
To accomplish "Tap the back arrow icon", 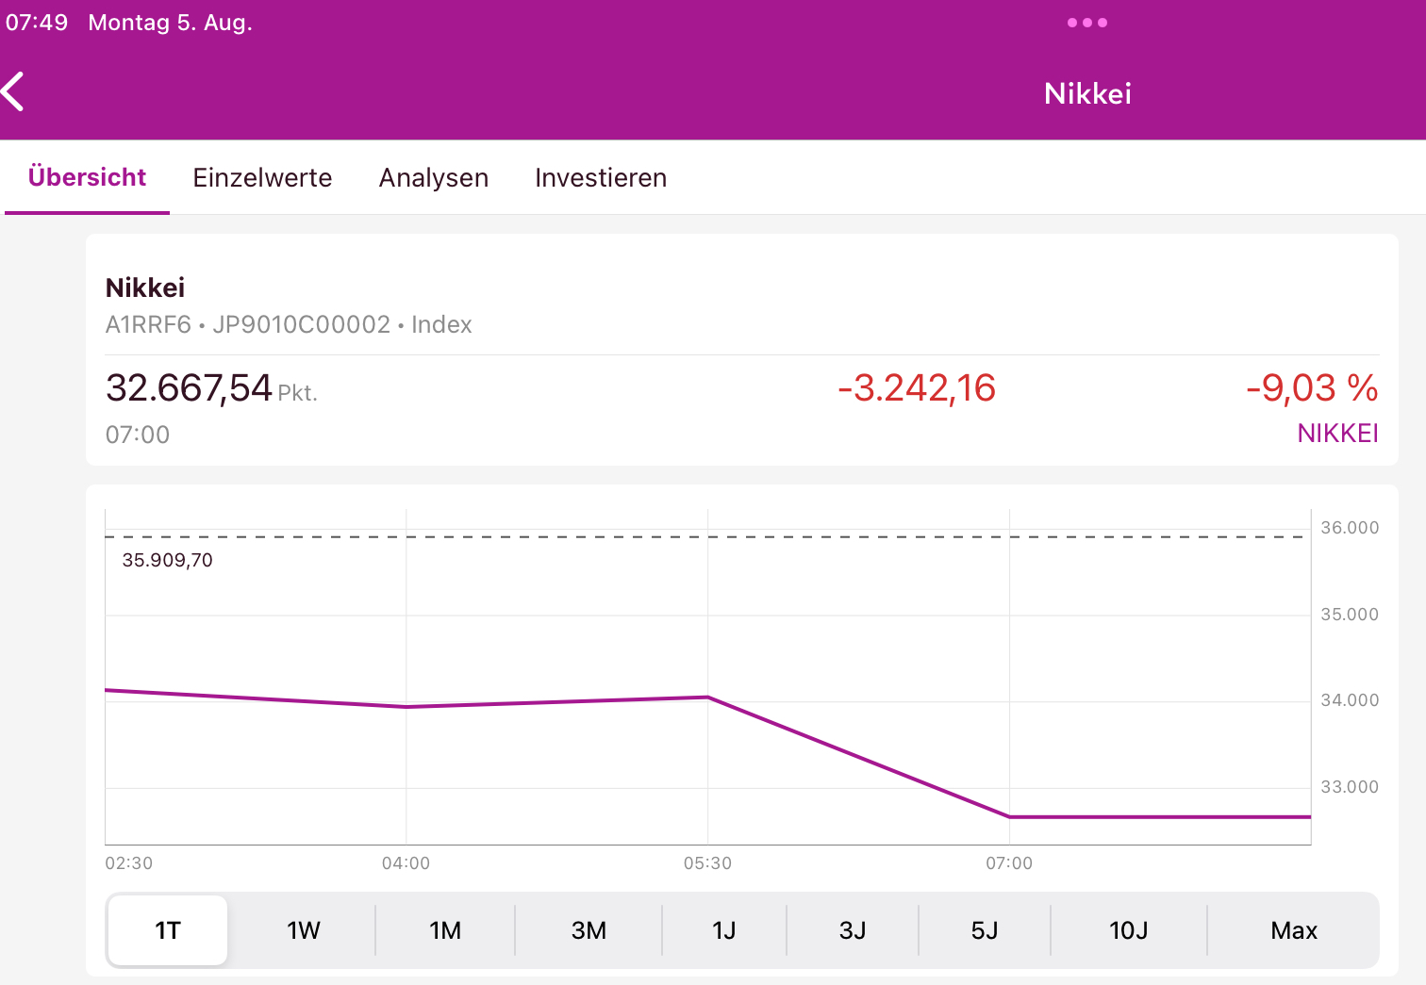I will coord(14,92).
